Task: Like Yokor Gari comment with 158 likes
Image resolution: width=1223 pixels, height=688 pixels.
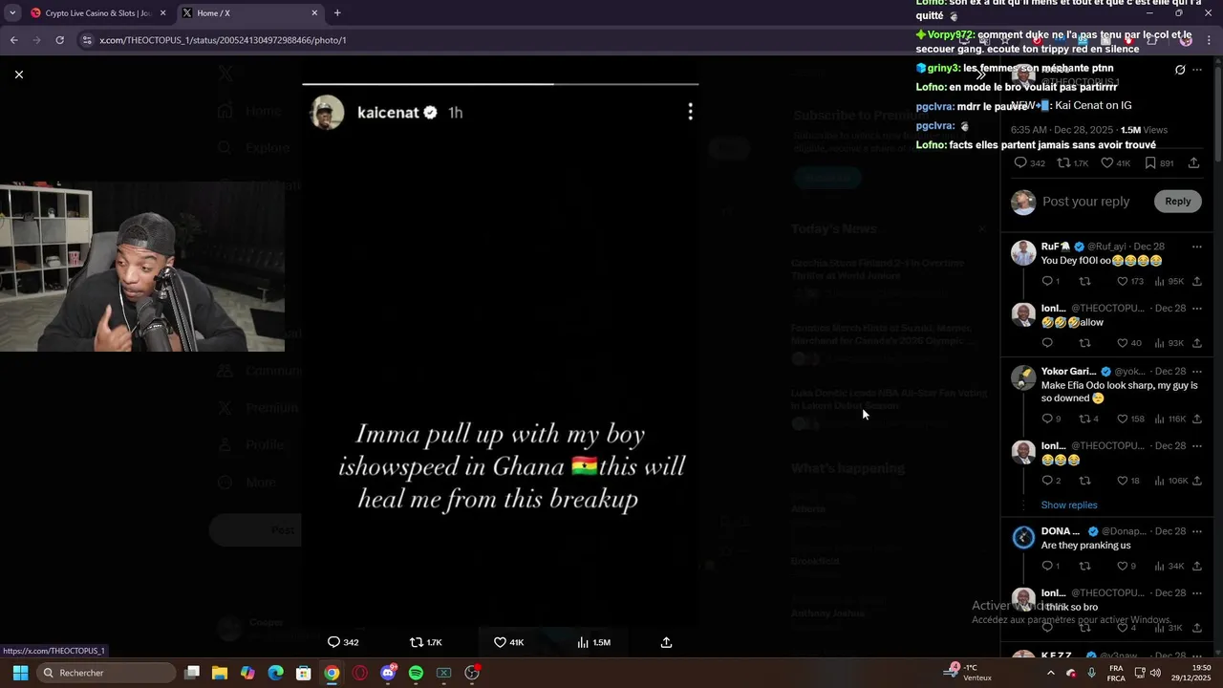Action: point(1130,419)
